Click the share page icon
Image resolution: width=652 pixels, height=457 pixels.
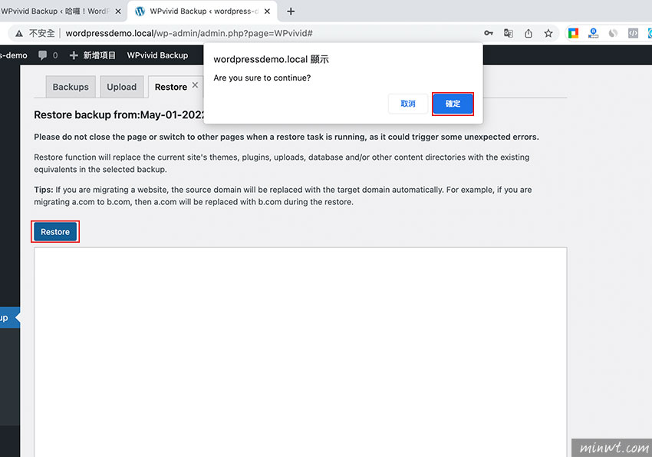tap(529, 33)
